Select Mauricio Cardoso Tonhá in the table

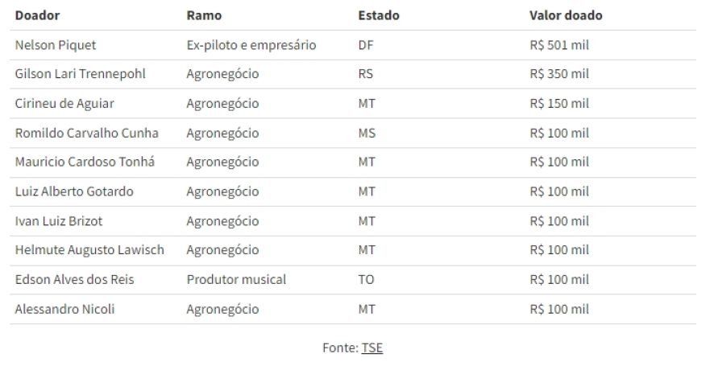[85, 162]
